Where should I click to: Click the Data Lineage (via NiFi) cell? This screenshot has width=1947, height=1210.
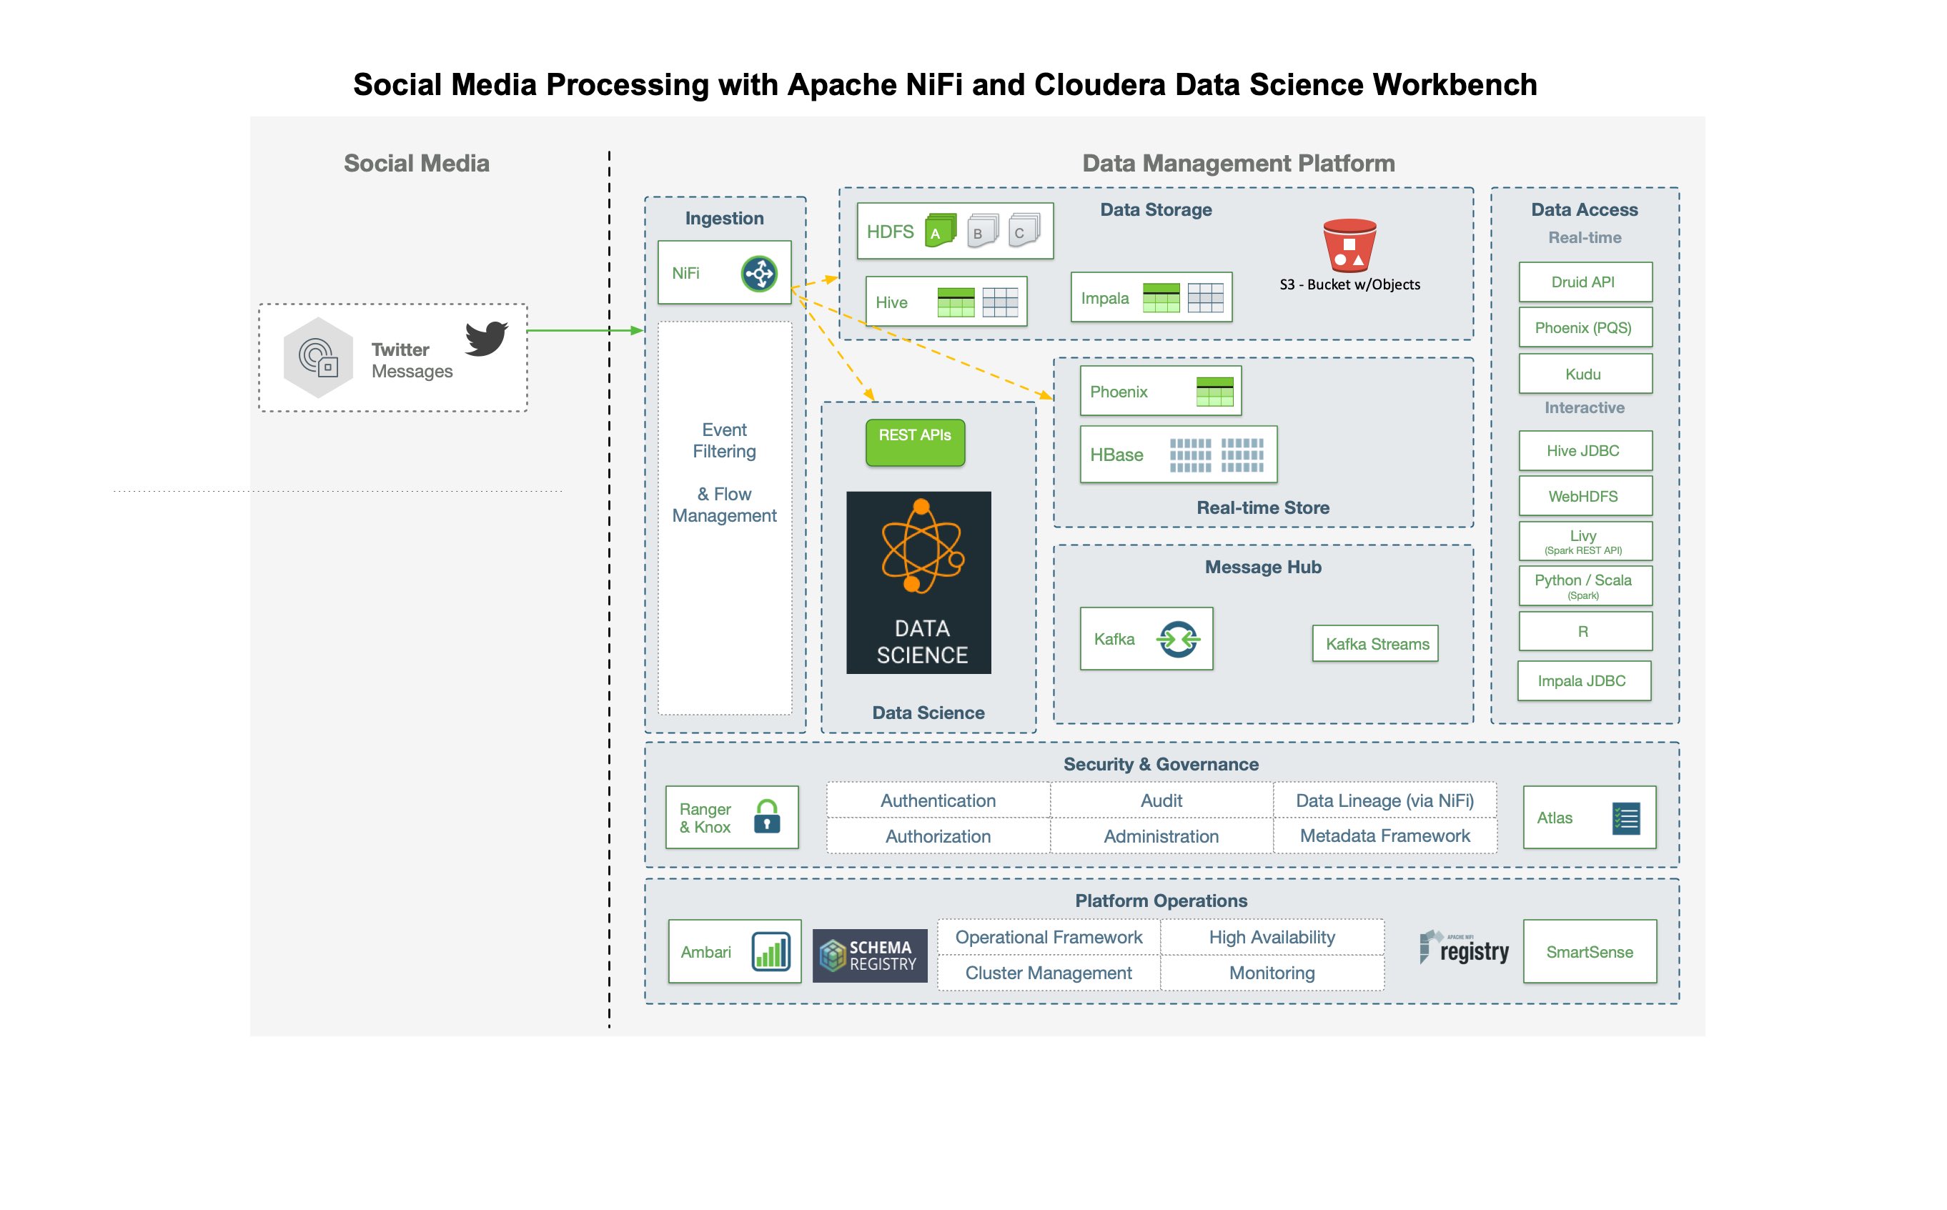(1384, 800)
